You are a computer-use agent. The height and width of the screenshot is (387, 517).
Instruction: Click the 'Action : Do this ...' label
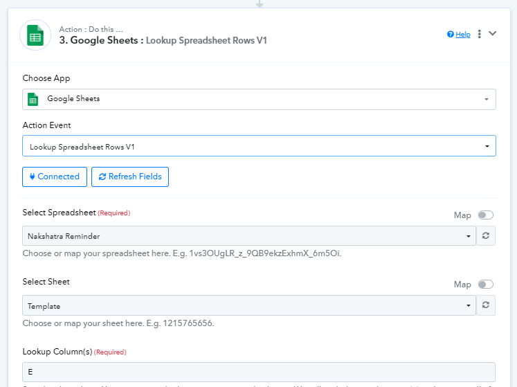[x=91, y=29]
